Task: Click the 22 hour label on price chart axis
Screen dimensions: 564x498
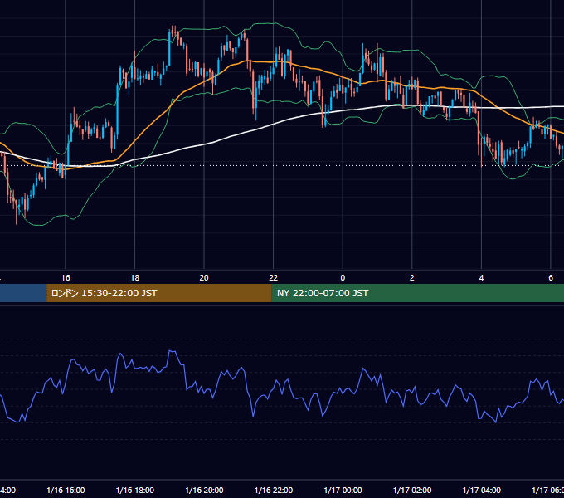Action: coord(274,278)
